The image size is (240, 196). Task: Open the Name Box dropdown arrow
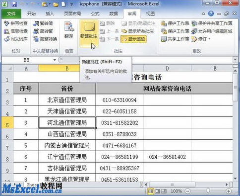[55, 60]
